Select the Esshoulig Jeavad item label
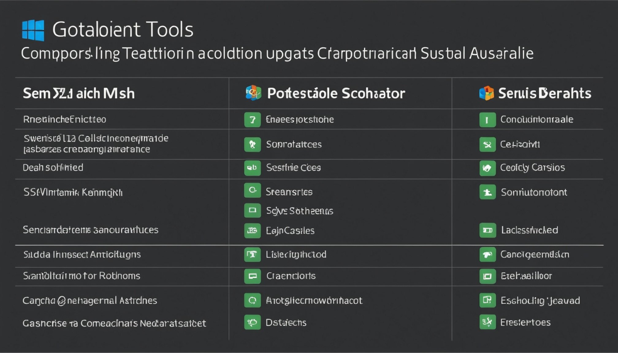The width and height of the screenshot is (618, 353). (540, 301)
